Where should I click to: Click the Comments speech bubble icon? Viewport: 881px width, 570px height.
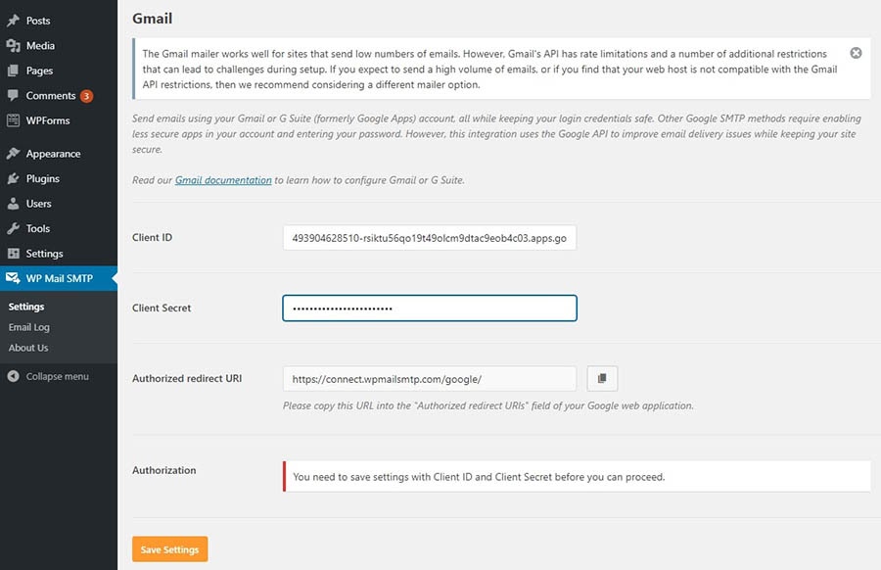point(13,96)
